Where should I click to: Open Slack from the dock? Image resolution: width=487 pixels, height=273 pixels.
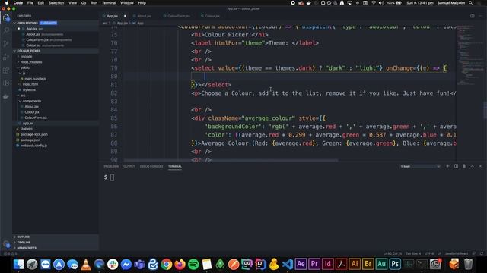pyautogui.click(x=113, y=265)
